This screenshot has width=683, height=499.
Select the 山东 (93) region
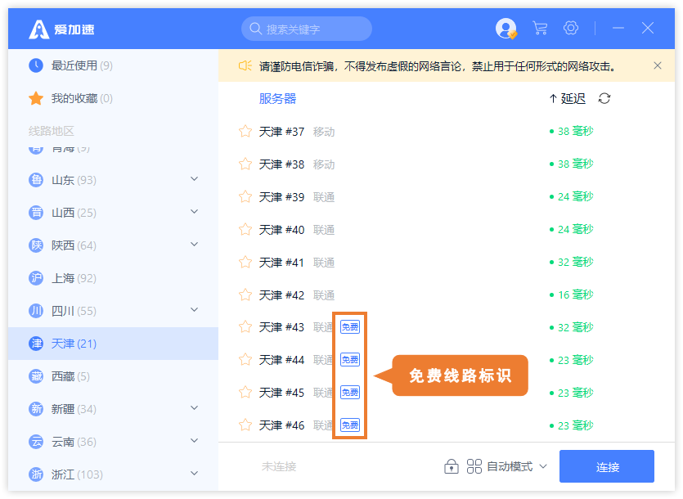(x=113, y=180)
